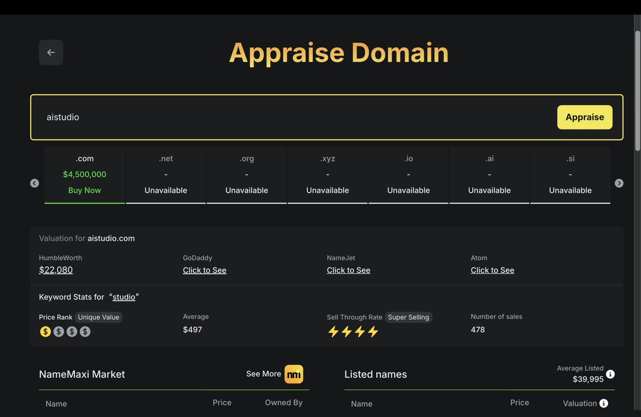Click the Listed names heading

376,374
